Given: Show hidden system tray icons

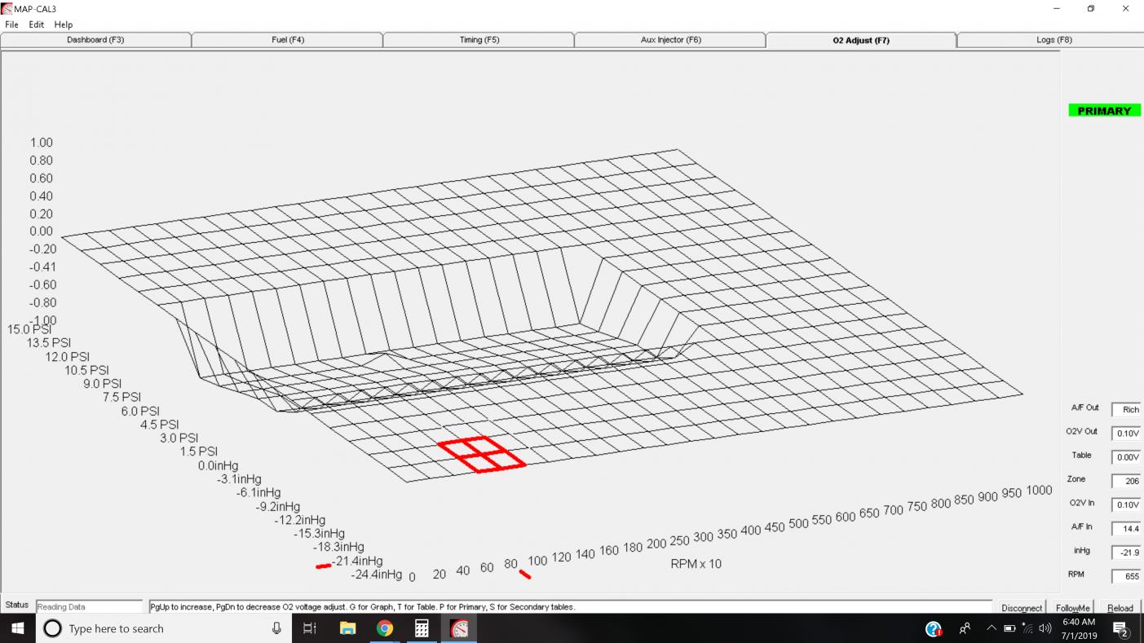Looking at the screenshot, I should coord(992,628).
